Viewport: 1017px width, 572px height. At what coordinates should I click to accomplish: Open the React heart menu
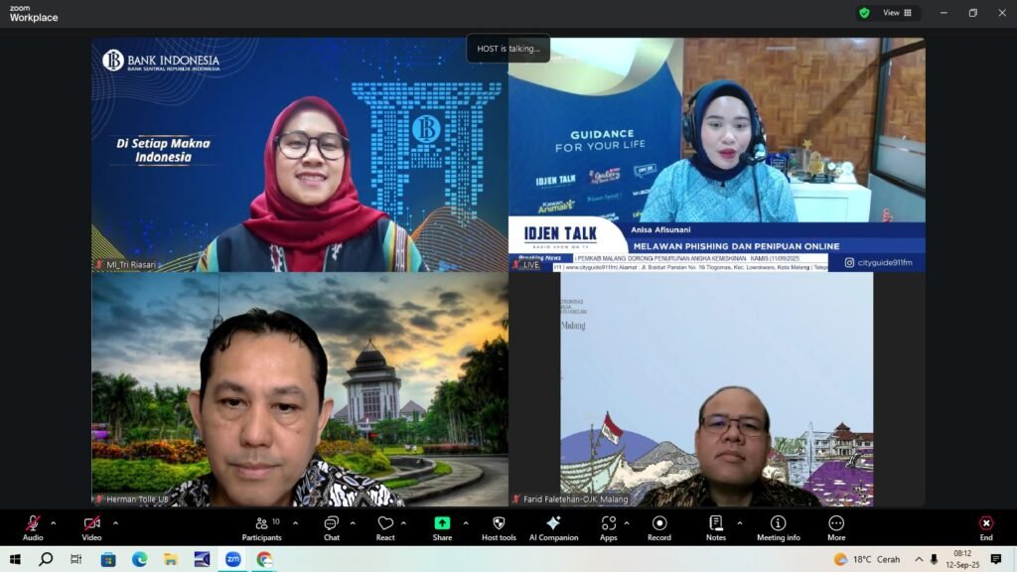[385, 528]
